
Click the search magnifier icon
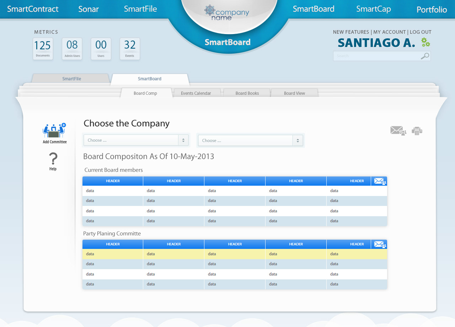[x=425, y=56]
